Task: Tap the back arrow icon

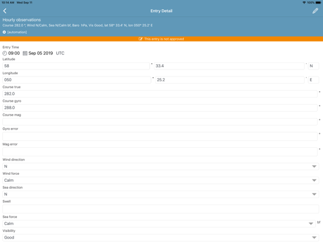Action: 5,11
